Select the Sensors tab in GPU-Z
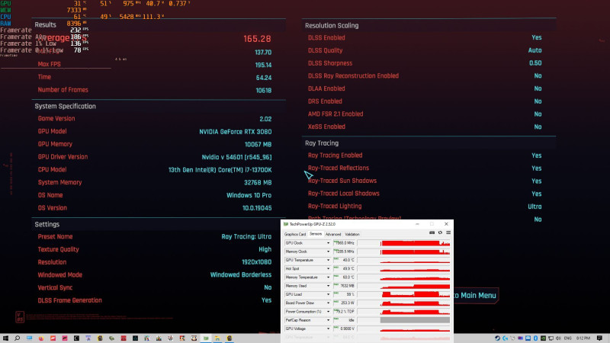Screen dimensions: 610x343 point(316,234)
